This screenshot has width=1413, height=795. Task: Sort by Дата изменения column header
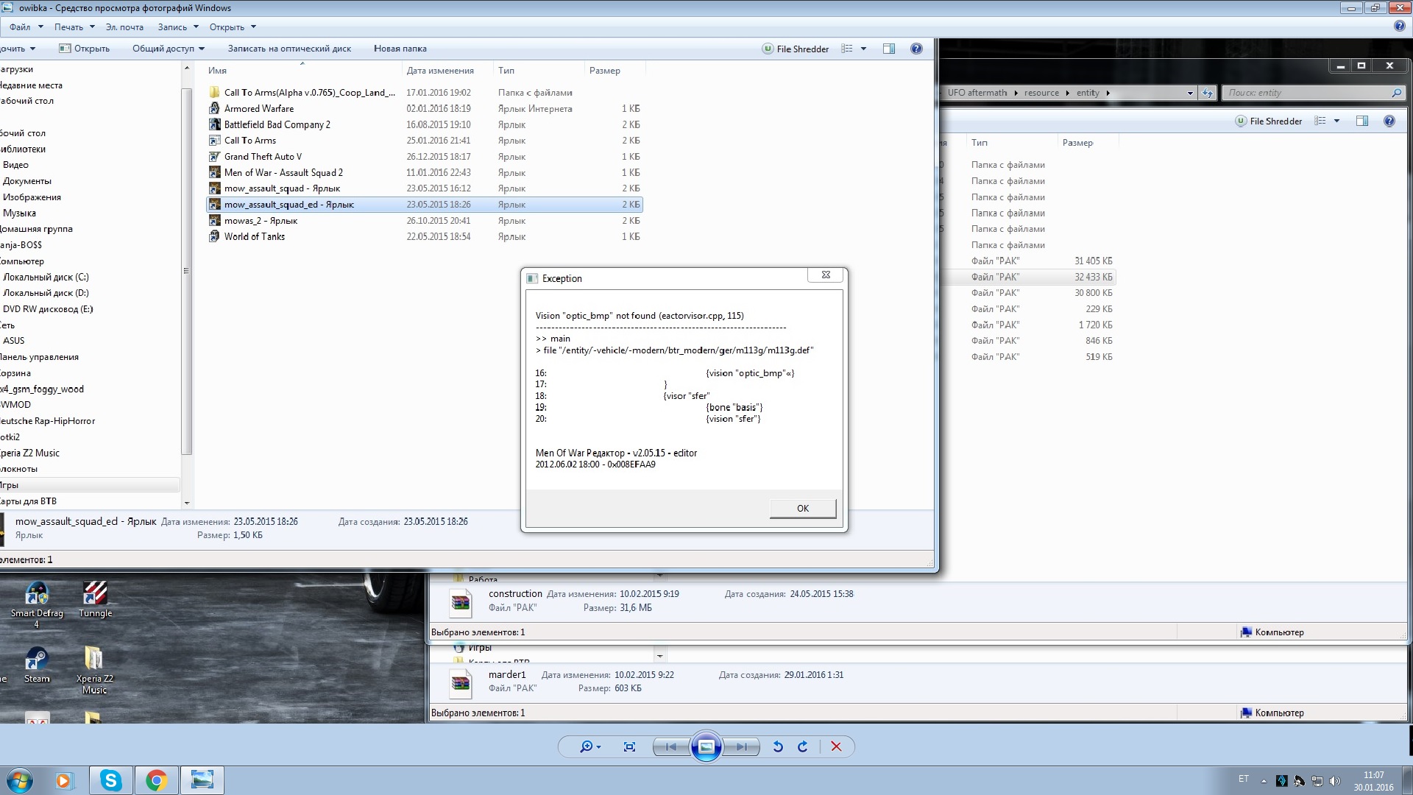click(x=440, y=71)
